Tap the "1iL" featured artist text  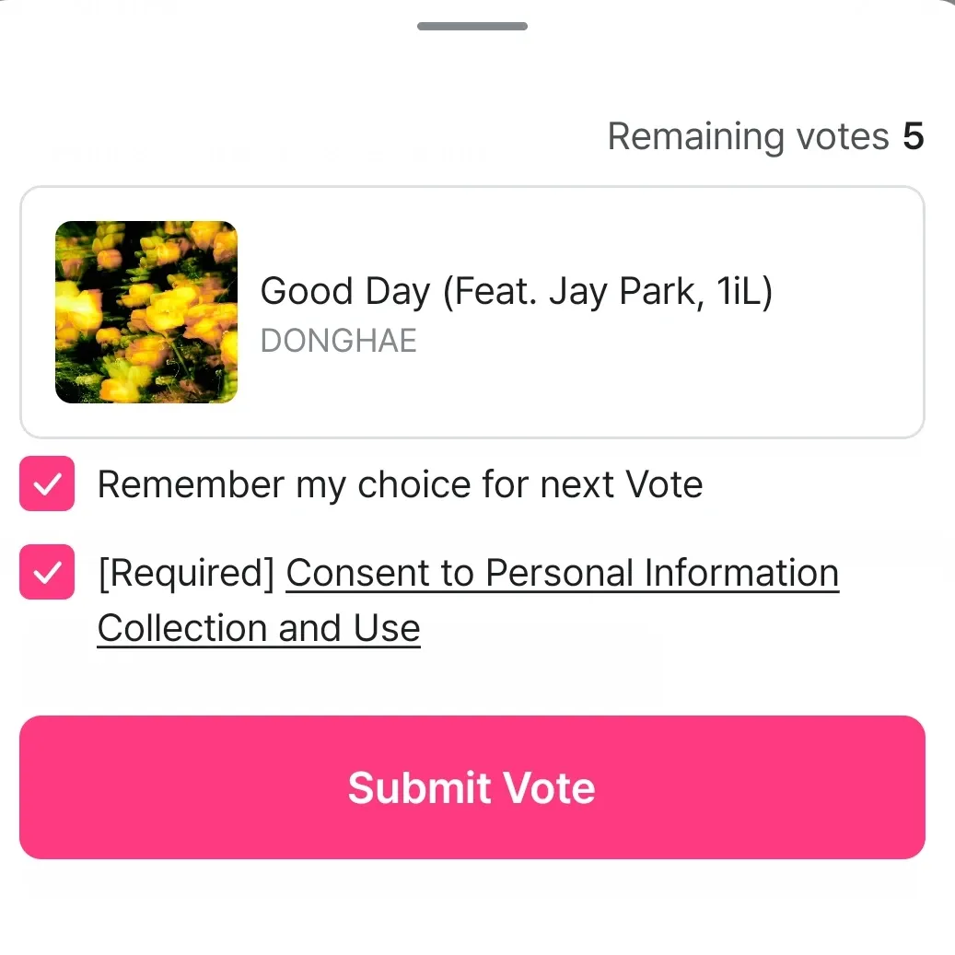pos(735,292)
